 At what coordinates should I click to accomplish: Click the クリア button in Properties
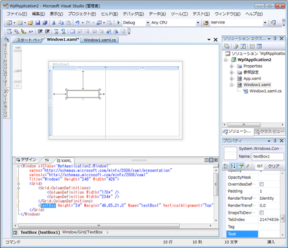click(274, 166)
